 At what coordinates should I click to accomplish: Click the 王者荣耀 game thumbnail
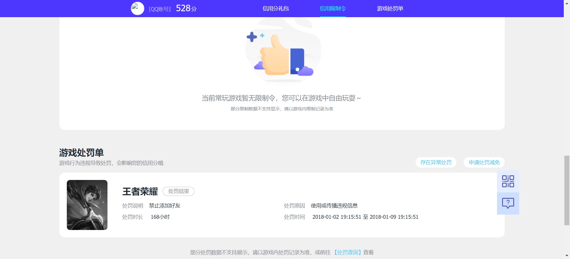coord(87,205)
